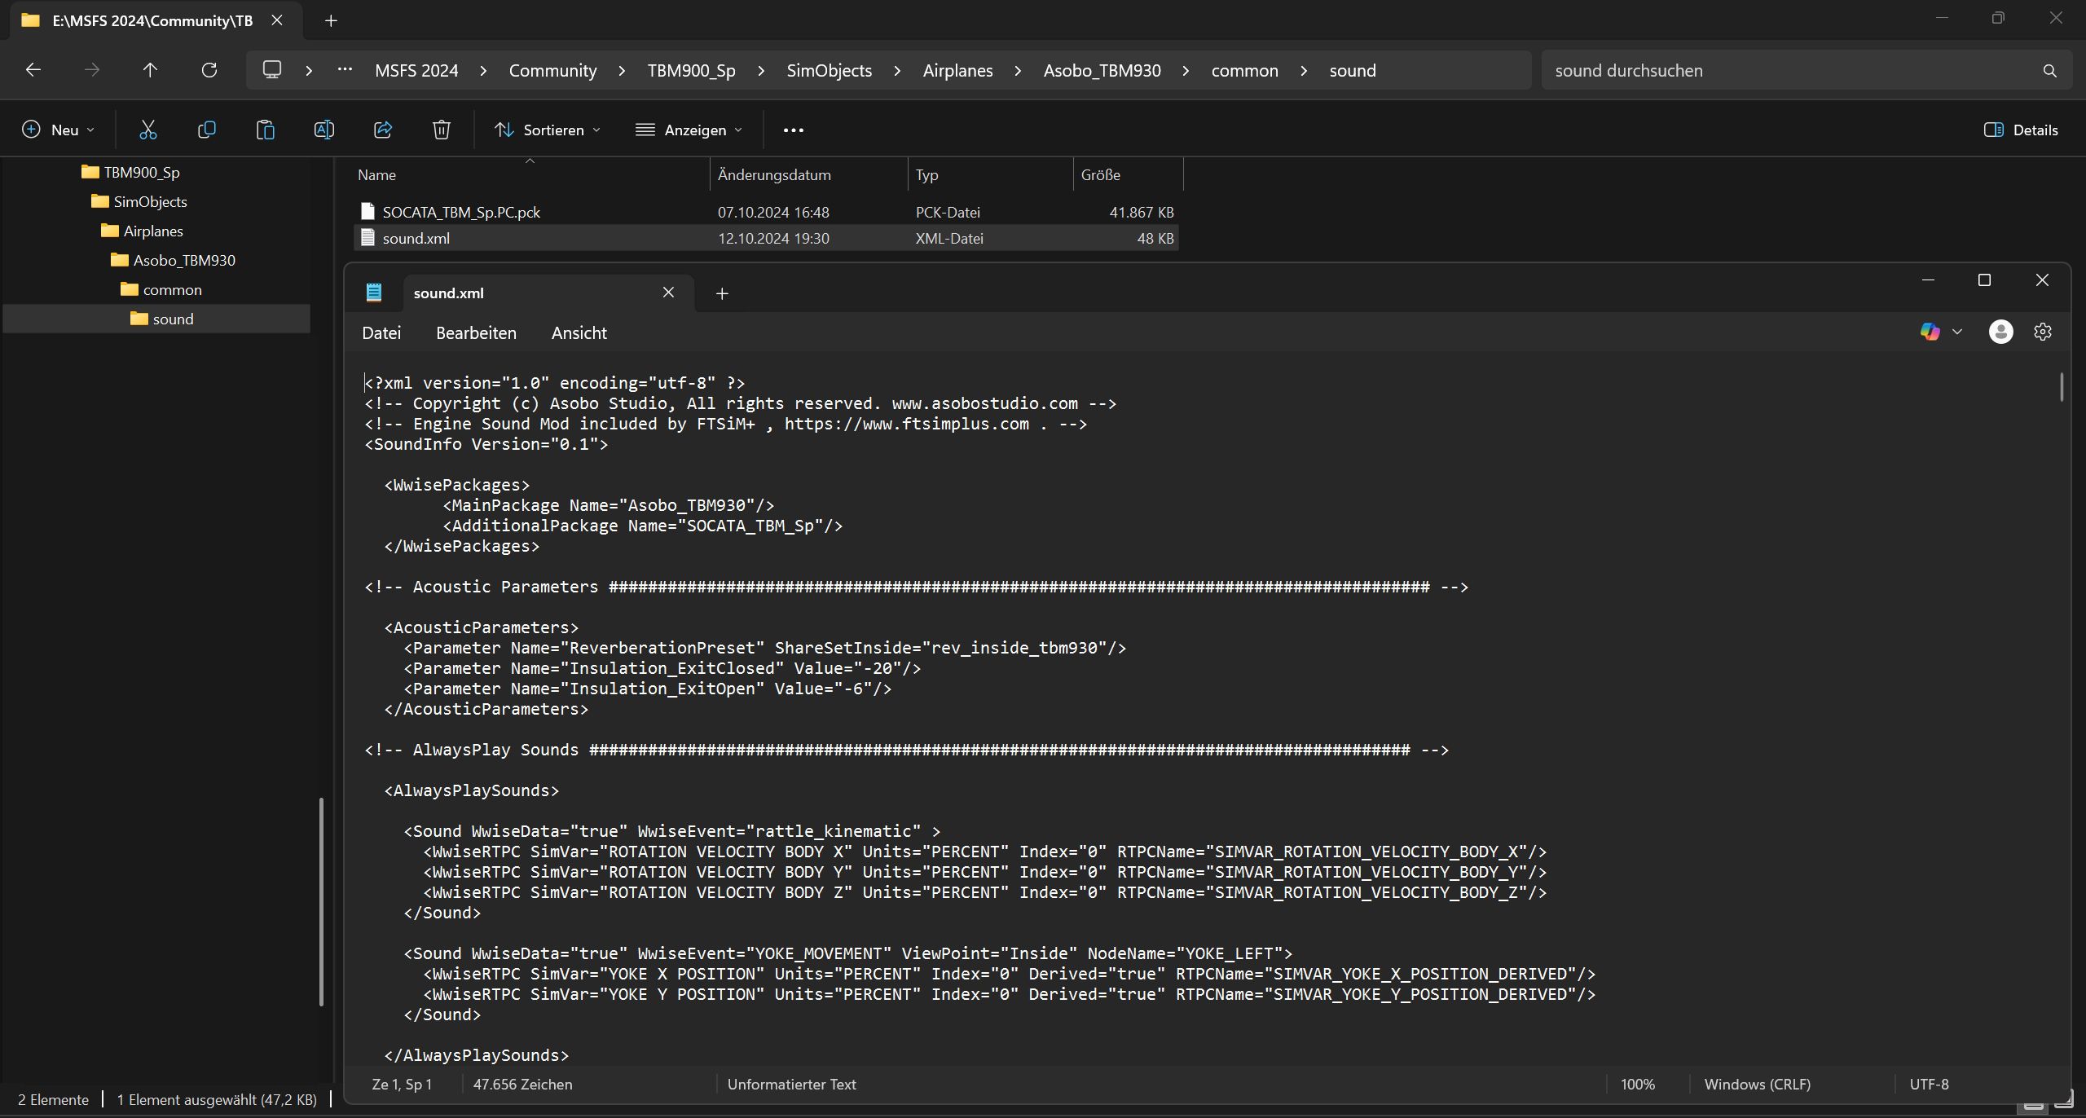The width and height of the screenshot is (2086, 1118).
Task: Open the Bearbeiten menu in Notepad
Action: point(476,332)
